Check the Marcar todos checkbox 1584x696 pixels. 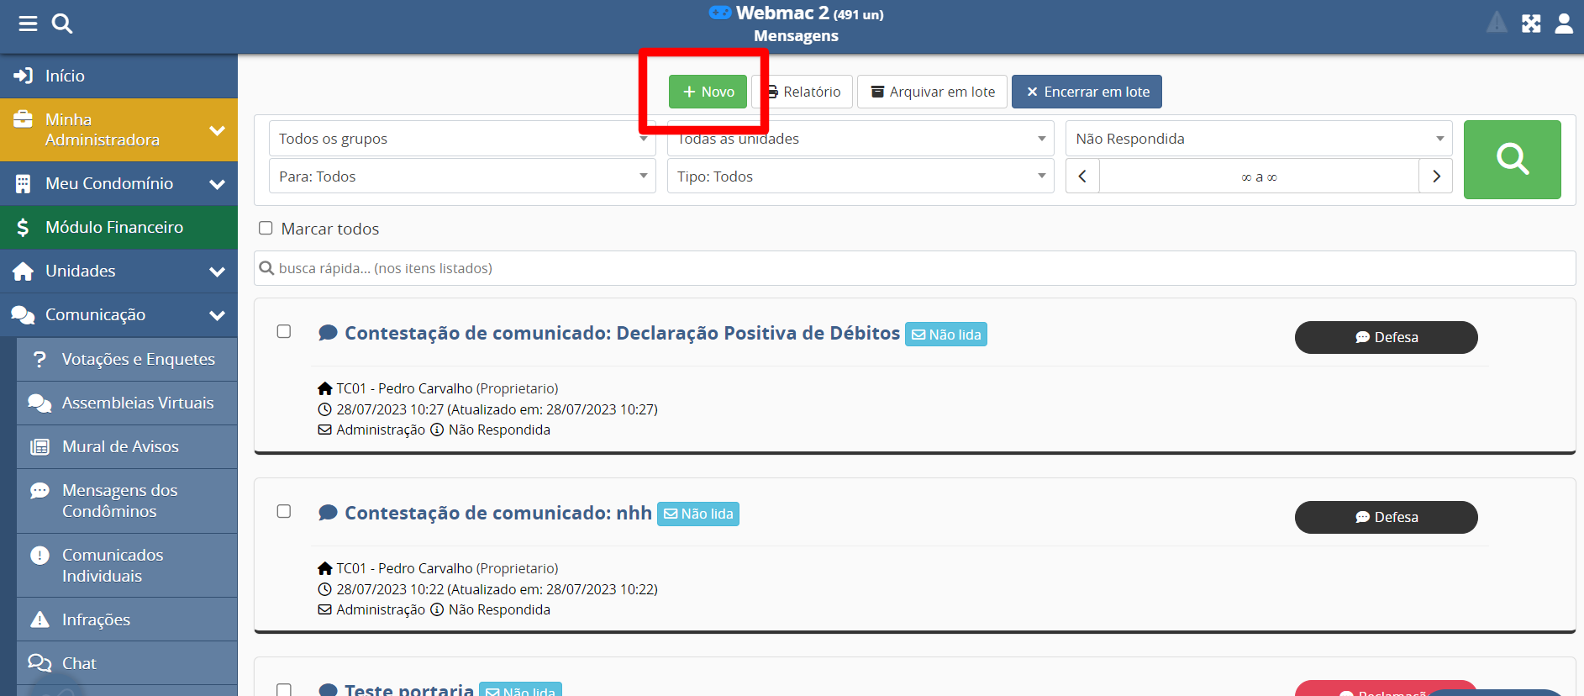click(x=266, y=229)
